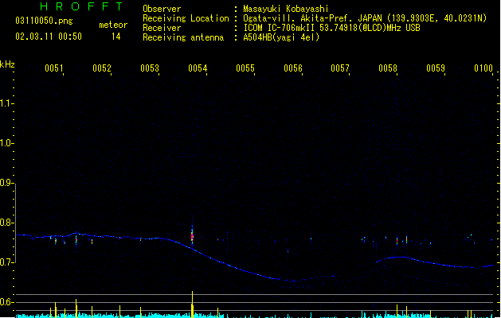This screenshot has width=501, height=318.
Task: Click the blue signal trace peak near 0058
Action: [399, 257]
